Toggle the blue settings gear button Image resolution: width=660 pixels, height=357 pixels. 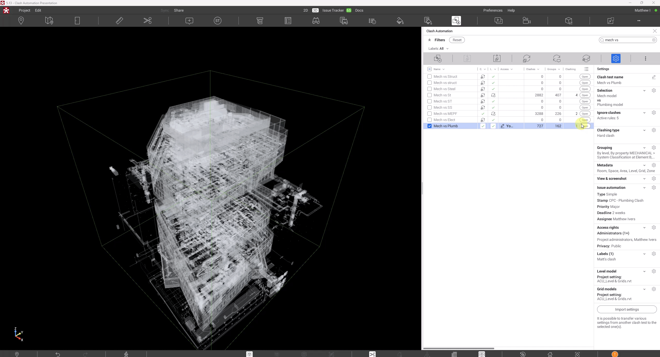[x=616, y=58]
